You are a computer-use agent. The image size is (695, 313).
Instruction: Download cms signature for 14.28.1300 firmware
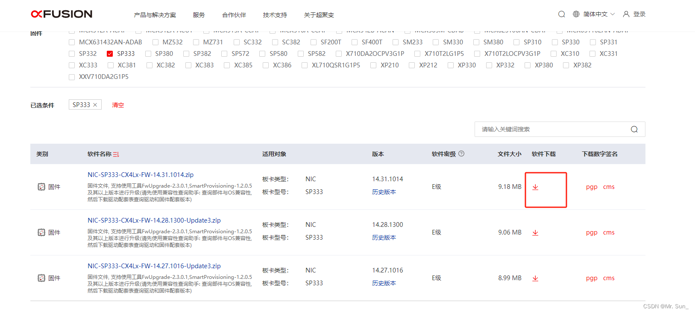click(x=609, y=232)
